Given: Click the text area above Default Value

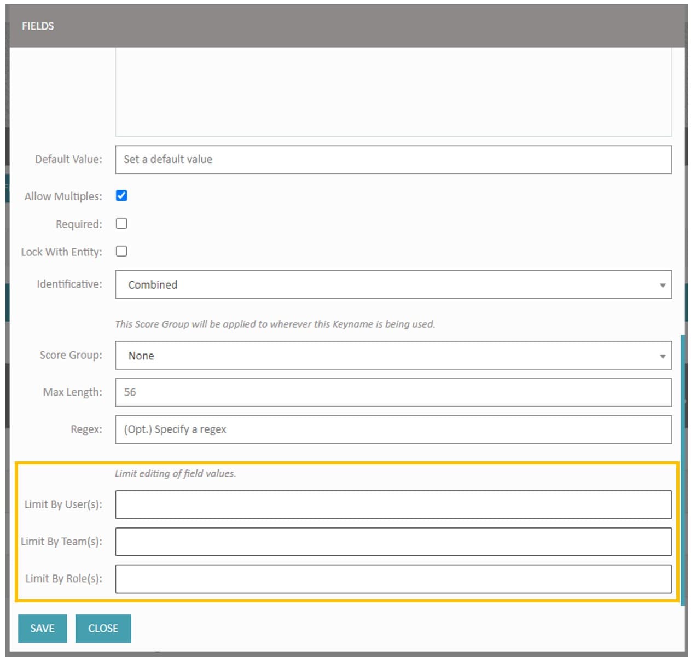Looking at the screenshot, I should pos(393,93).
